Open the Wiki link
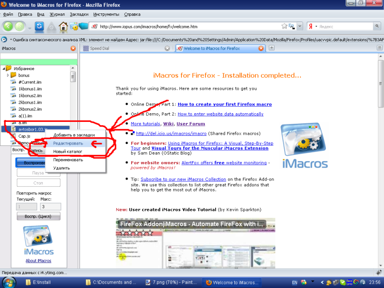The height and width of the screenshot is (288, 384). click(x=168, y=124)
